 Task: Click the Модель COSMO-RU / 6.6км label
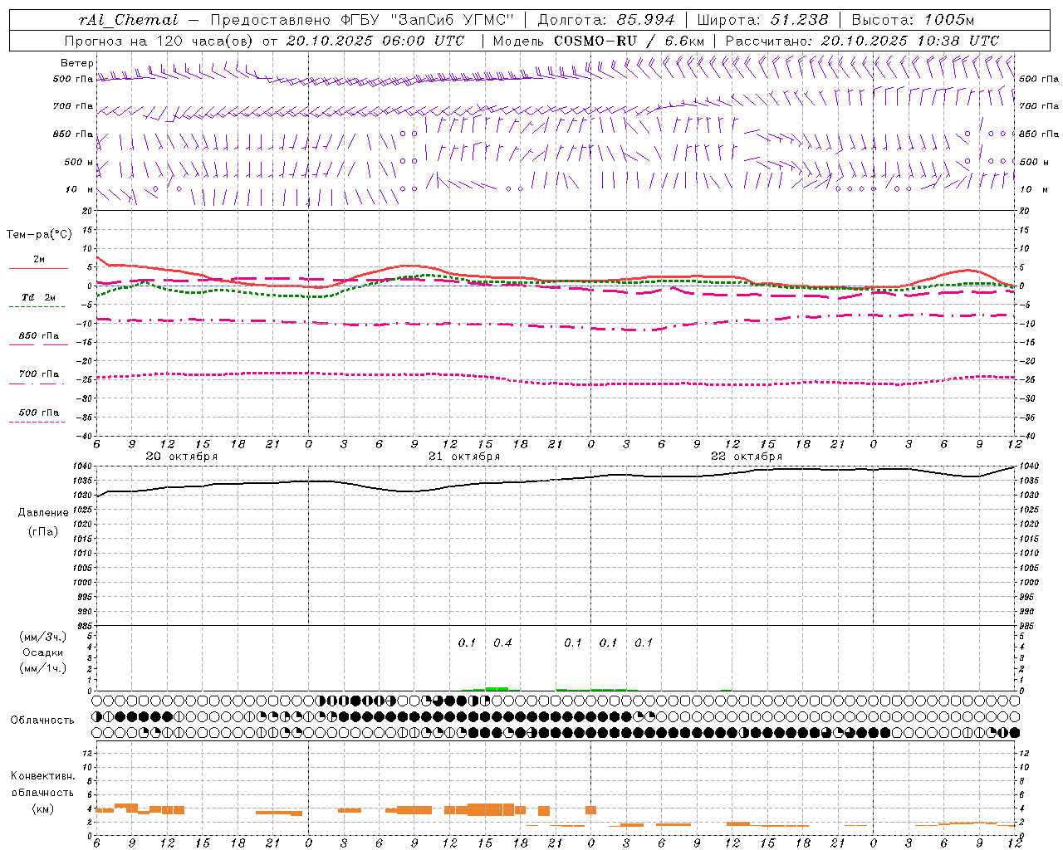[x=599, y=41]
